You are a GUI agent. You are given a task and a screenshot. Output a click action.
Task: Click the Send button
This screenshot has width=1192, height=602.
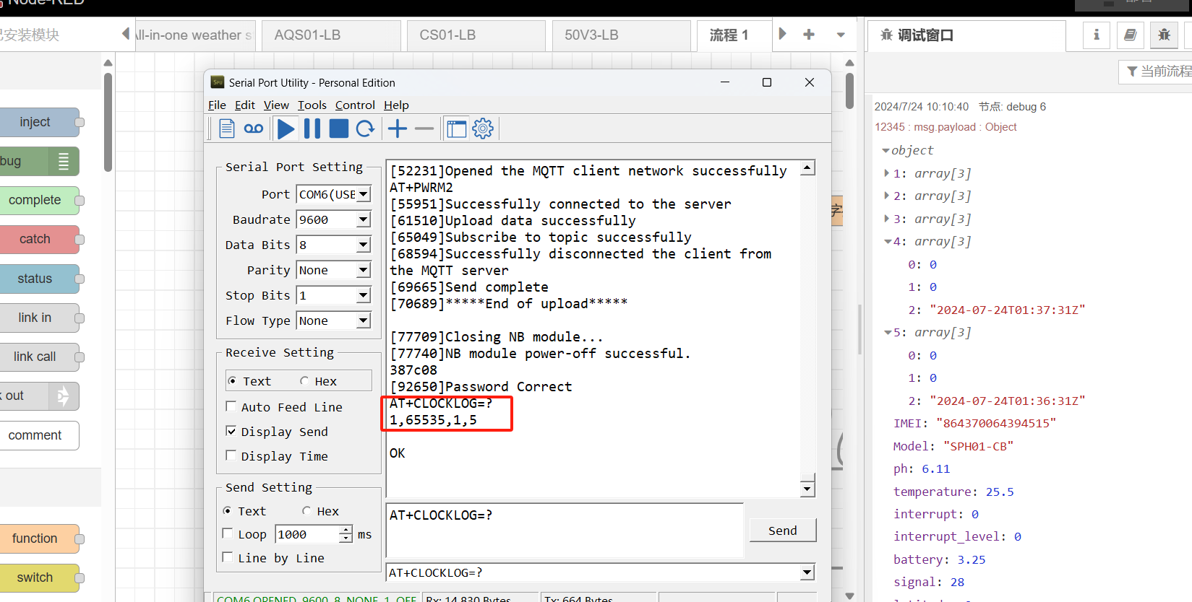[x=783, y=531]
